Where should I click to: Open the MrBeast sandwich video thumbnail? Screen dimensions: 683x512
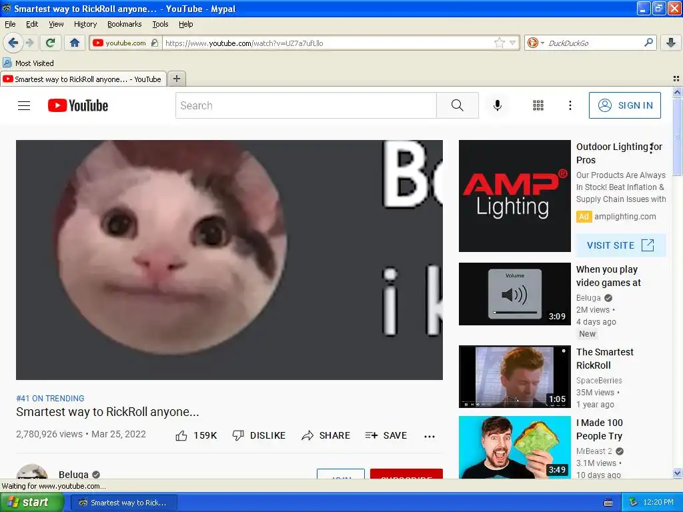[x=515, y=447]
